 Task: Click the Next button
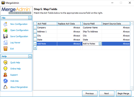(x=107, y=93)
